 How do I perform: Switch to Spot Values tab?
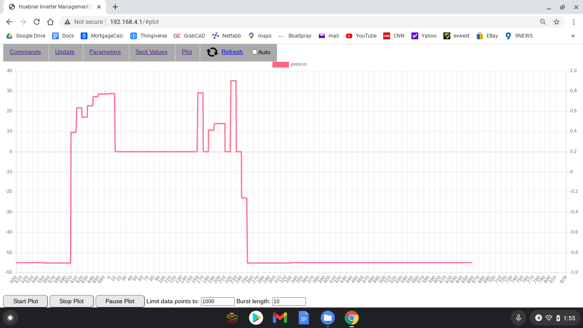151,52
